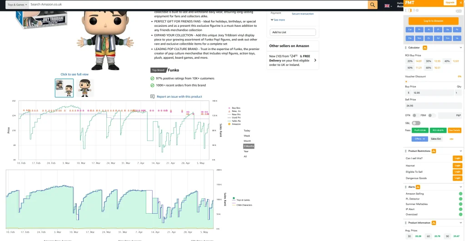Screen dimensions: 465x241
Task: Toggle the FBM switch
Action: click(432, 115)
